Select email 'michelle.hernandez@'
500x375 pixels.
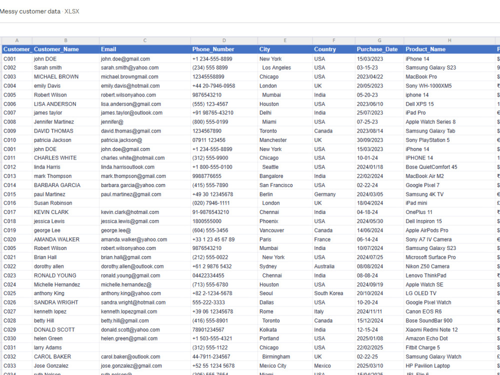(145, 284)
